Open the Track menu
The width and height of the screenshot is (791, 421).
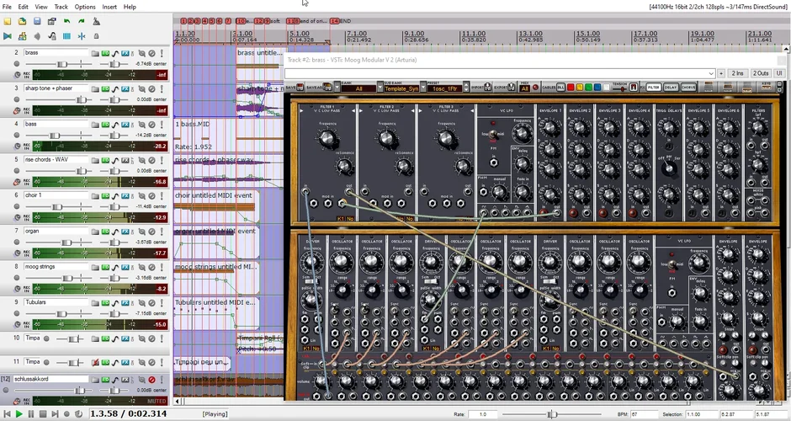61,7
